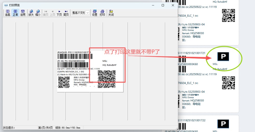This screenshot has height=132, width=255.
Task: Go to next page with 下页
Action: coord(59,13)
